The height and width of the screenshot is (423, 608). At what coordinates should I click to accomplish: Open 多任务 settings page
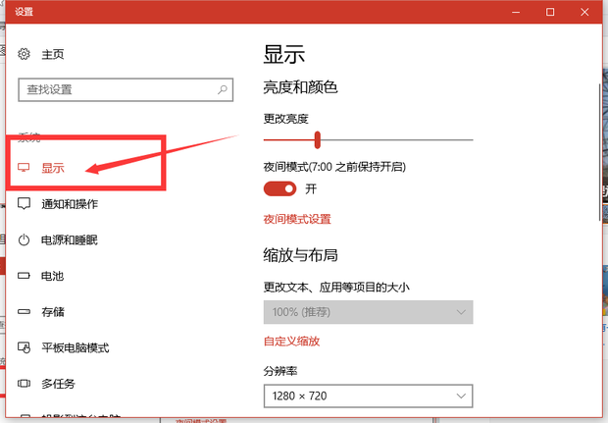[58, 384]
